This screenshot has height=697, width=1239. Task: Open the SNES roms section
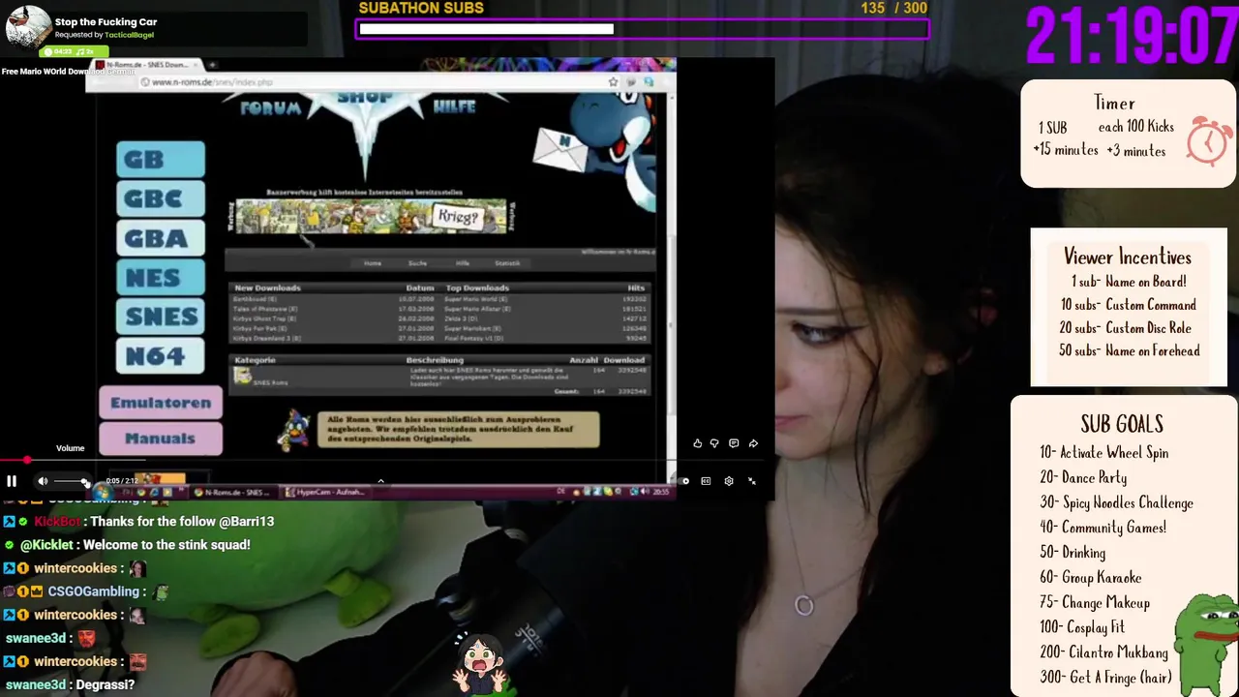[x=161, y=317]
